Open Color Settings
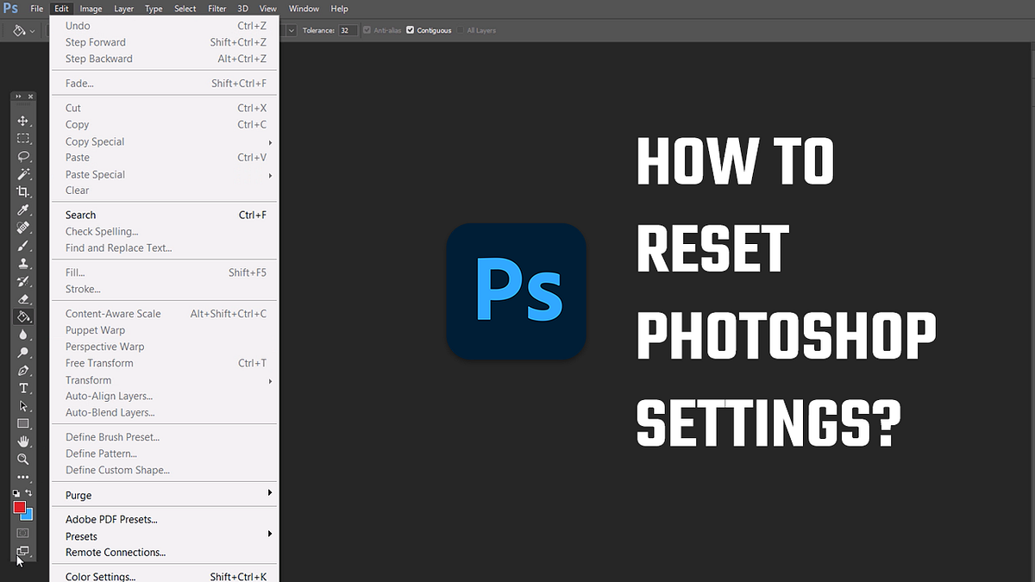The width and height of the screenshot is (1035, 582). tap(99, 575)
